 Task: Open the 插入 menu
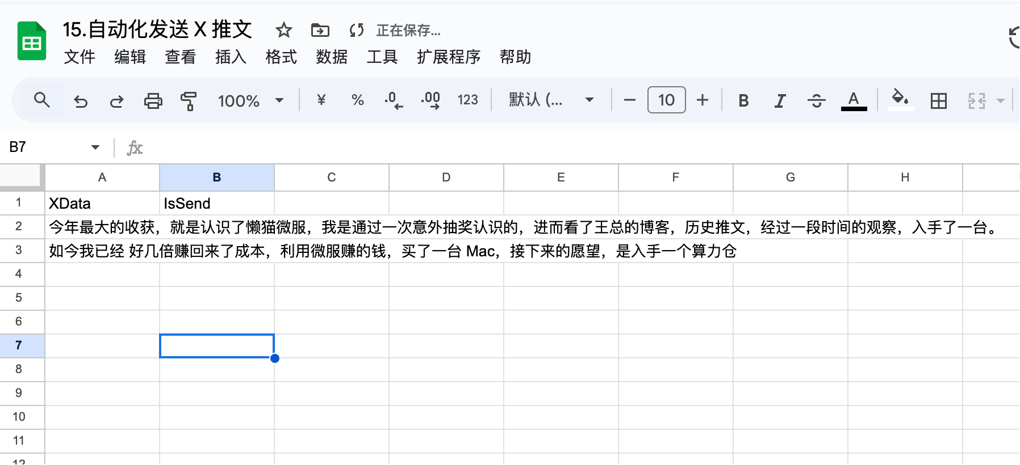[x=231, y=57]
